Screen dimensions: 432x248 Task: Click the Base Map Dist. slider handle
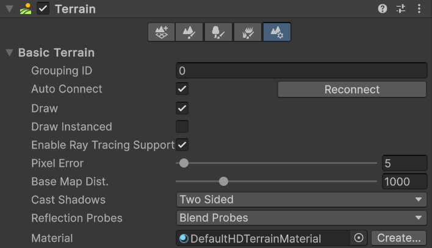pos(223,182)
